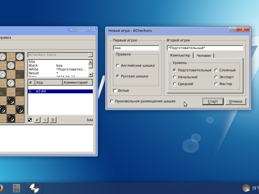Tick Произвольное размещение шашек
Viewport: 259px width, 194px height.
pyautogui.click(x=143, y=101)
